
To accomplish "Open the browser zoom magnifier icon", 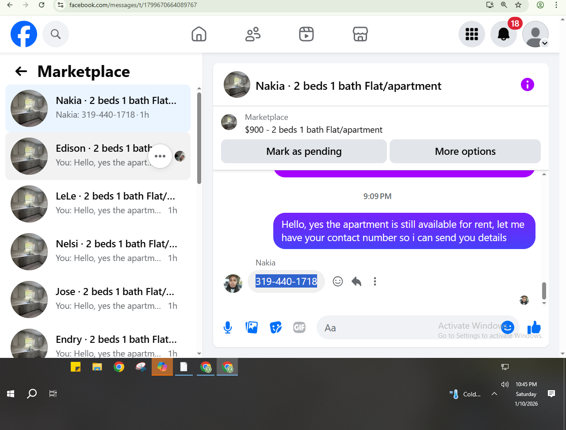I will [x=504, y=5].
